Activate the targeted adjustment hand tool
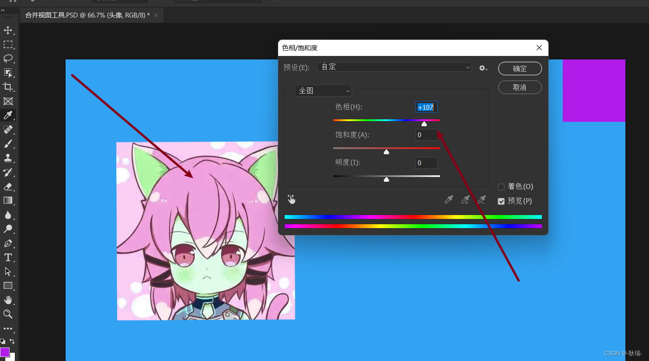649x361 pixels. (291, 199)
